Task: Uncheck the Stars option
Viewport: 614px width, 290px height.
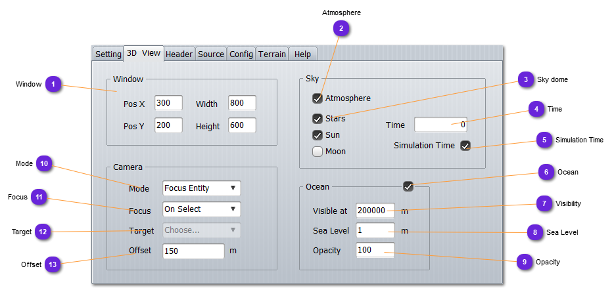Action: coord(318,119)
